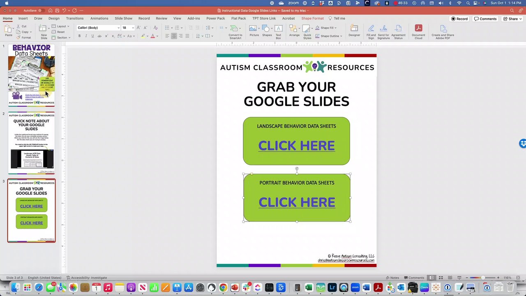Image resolution: width=526 pixels, height=296 pixels.
Task: Click Send for Signature
Action: (x=383, y=32)
